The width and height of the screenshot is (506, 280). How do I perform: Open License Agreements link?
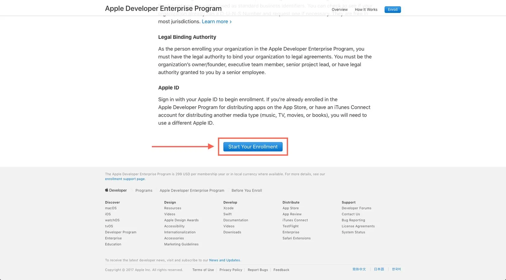358,226
